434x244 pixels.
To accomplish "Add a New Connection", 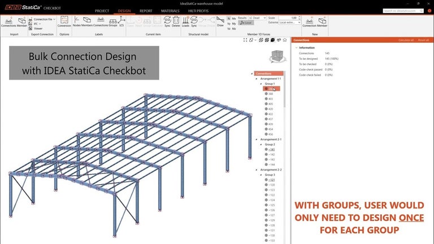I will click(x=309, y=22).
